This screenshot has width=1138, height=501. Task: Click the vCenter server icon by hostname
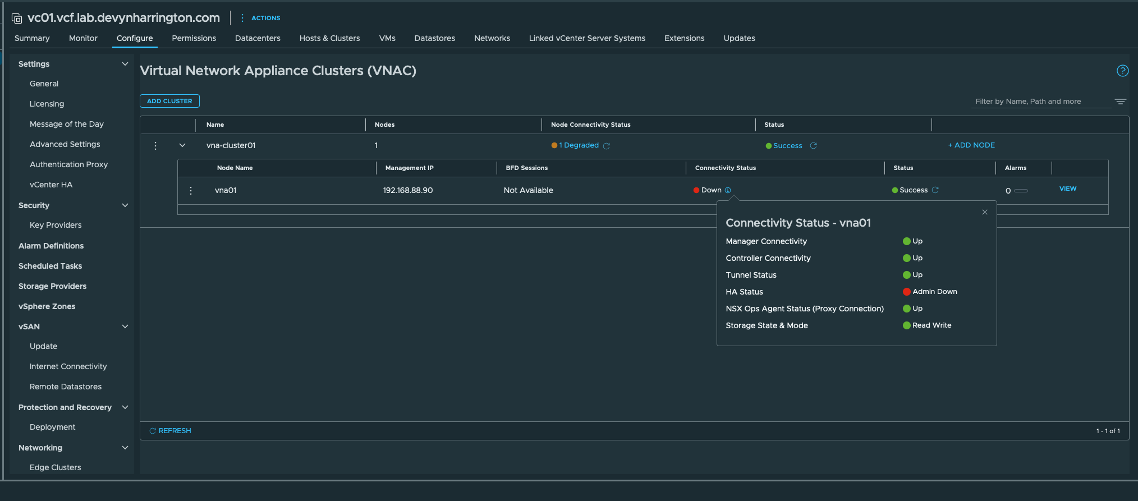click(17, 19)
